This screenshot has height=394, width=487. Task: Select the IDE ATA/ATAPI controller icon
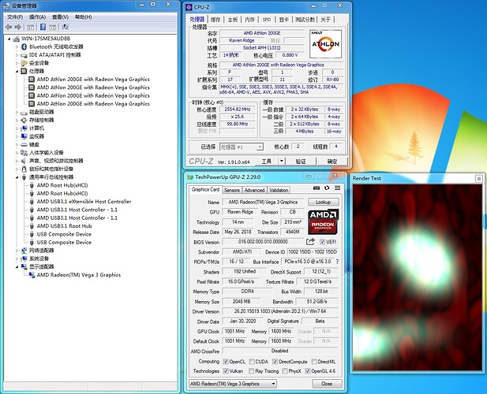pyautogui.click(x=24, y=55)
